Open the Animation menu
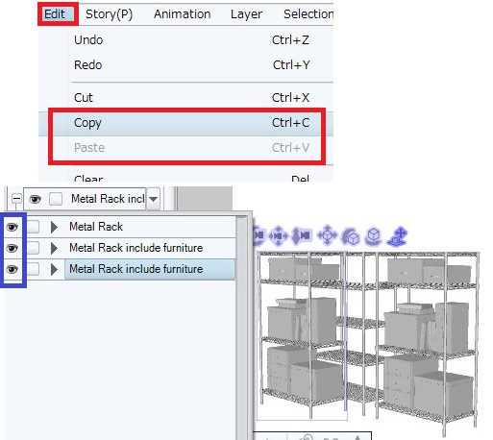This screenshot has height=440, width=493. pos(182,14)
